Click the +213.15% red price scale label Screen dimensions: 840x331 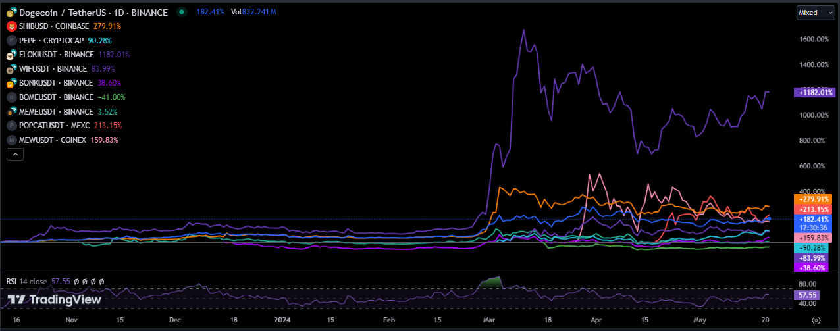tap(814, 209)
